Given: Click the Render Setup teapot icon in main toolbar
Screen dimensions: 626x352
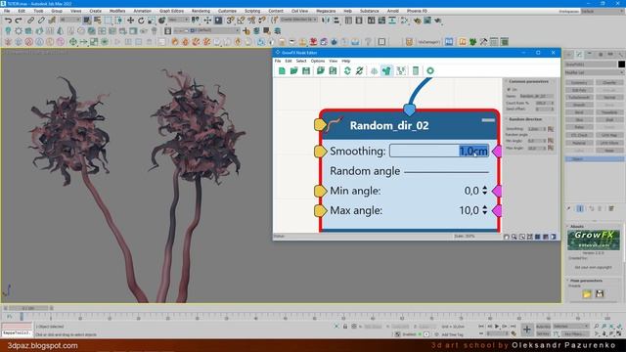Looking at the screenshot, I should pyautogui.click(x=417, y=20).
